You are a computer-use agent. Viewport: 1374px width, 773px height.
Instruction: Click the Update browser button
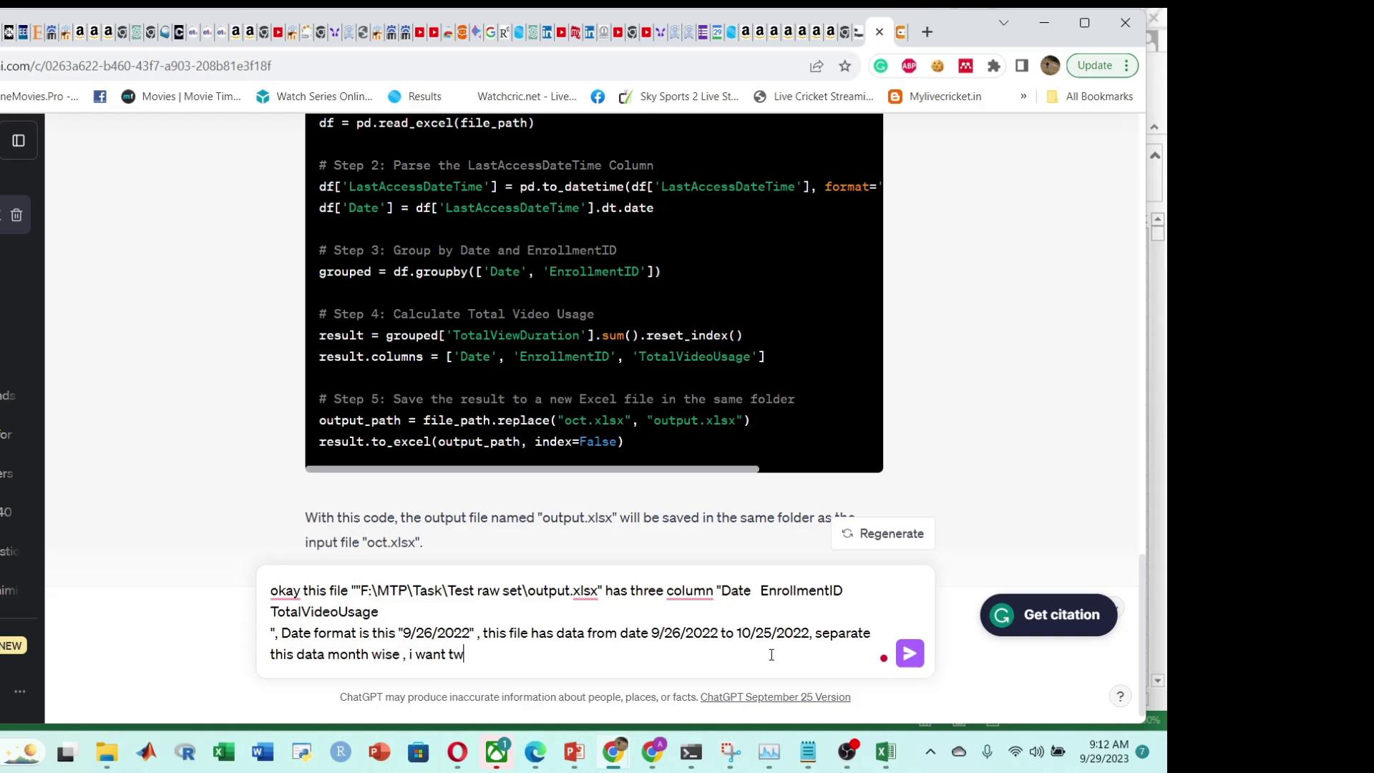[x=1098, y=65]
